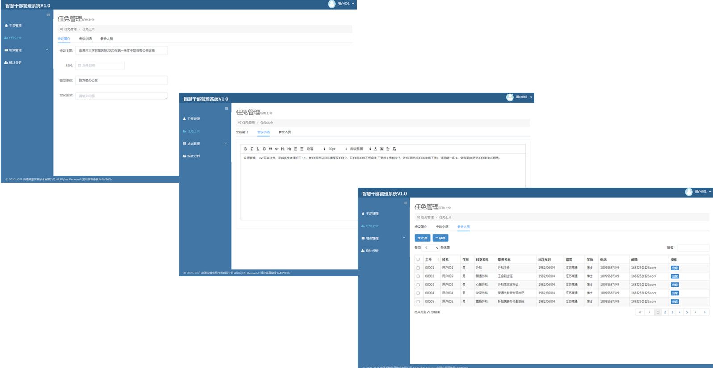The image size is (713, 368).
Task: Open the font color picker in the editor
Action: (x=375, y=149)
